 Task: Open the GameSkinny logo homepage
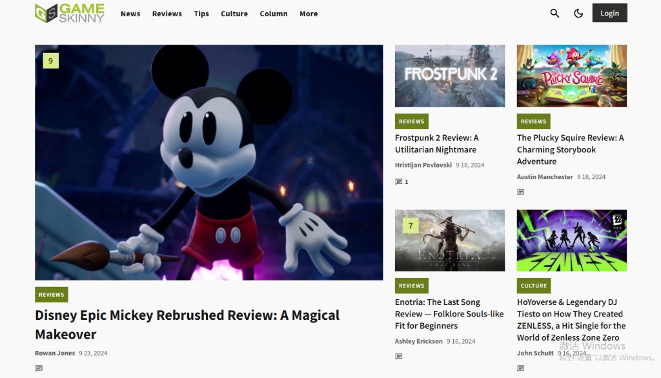[70, 13]
